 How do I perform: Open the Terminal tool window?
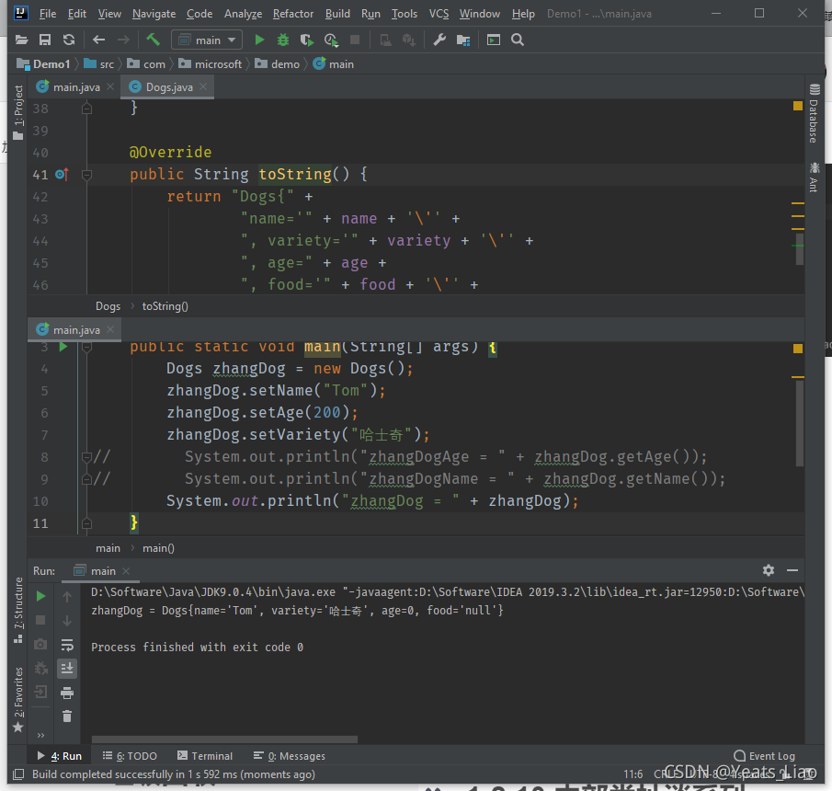click(x=205, y=756)
